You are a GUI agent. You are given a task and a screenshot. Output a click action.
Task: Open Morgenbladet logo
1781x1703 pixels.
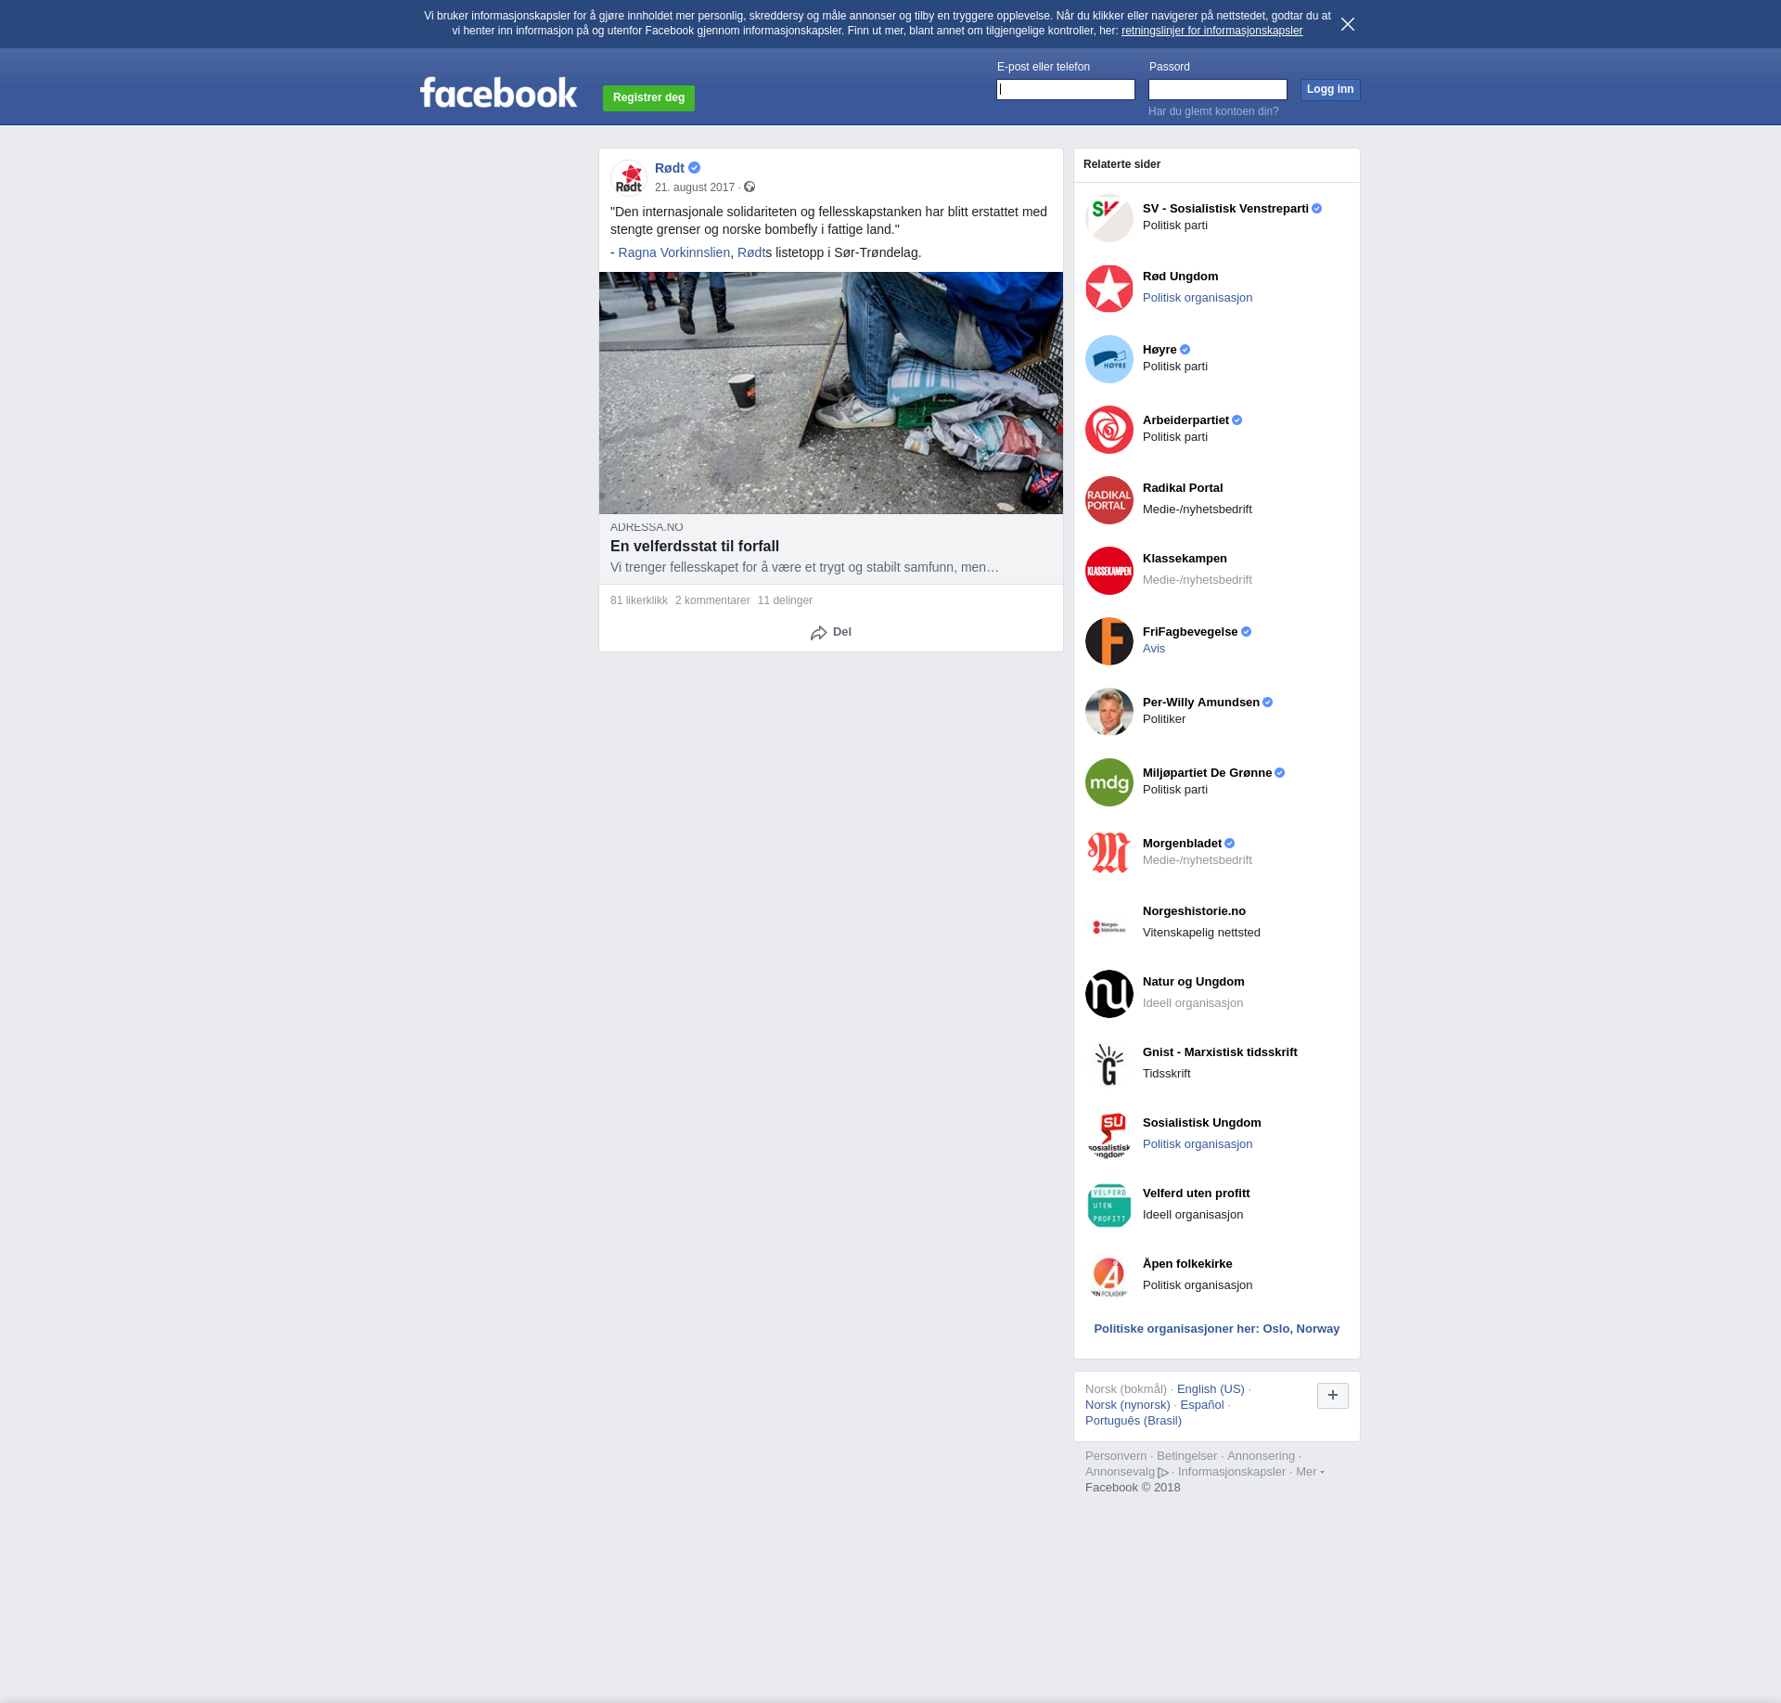(1109, 853)
